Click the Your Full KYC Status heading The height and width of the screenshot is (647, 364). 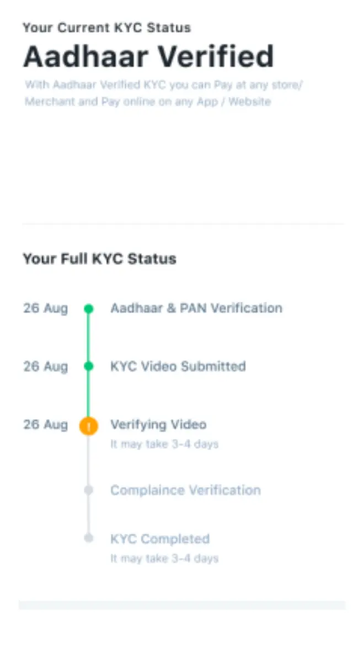pyautogui.click(x=99, y=259)
